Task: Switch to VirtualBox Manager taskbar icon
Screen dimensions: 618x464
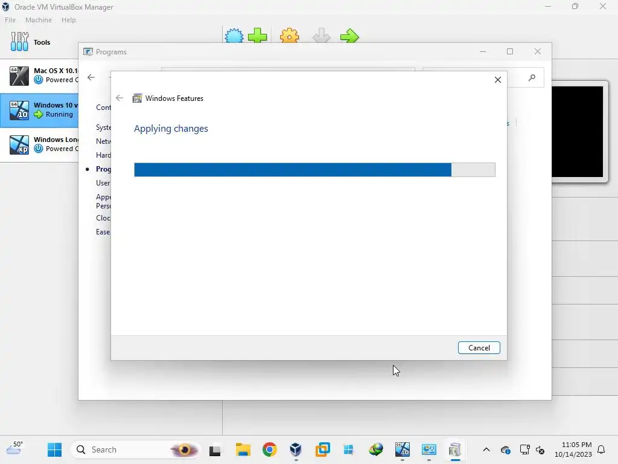Action: click(296, 449)
